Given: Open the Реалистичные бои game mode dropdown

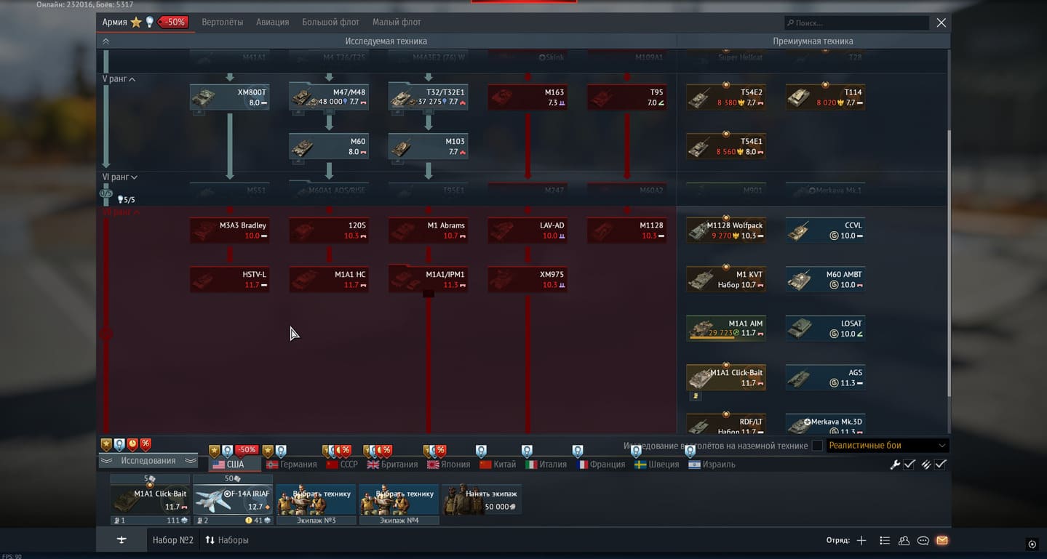Looking at the screenshot, I should tap(887, 446).
